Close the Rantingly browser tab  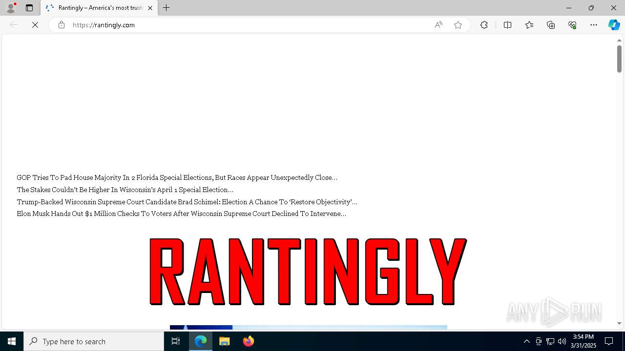[150, 8]
